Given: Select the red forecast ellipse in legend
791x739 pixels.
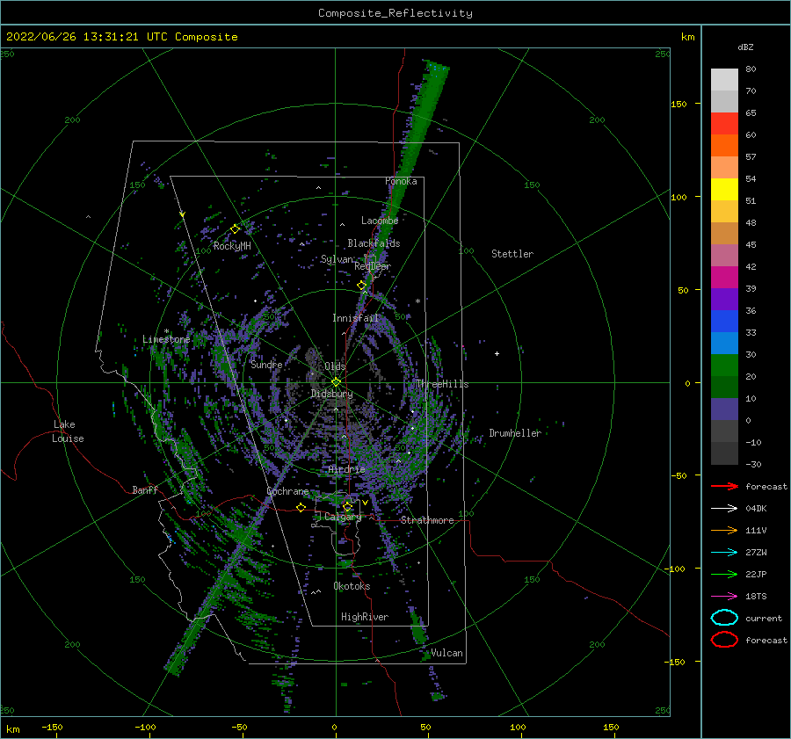Looking at the screenshot, I should point(725,640).
